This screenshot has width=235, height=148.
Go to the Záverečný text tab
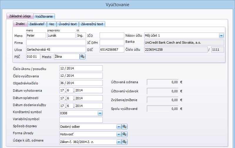click(x=92, y=24)
